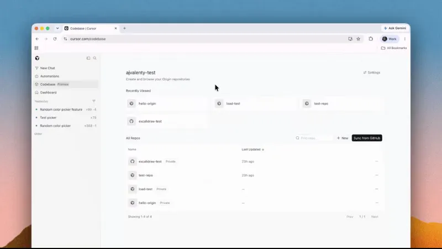Select the Codebase | Cursor tab

coord(91,29)
